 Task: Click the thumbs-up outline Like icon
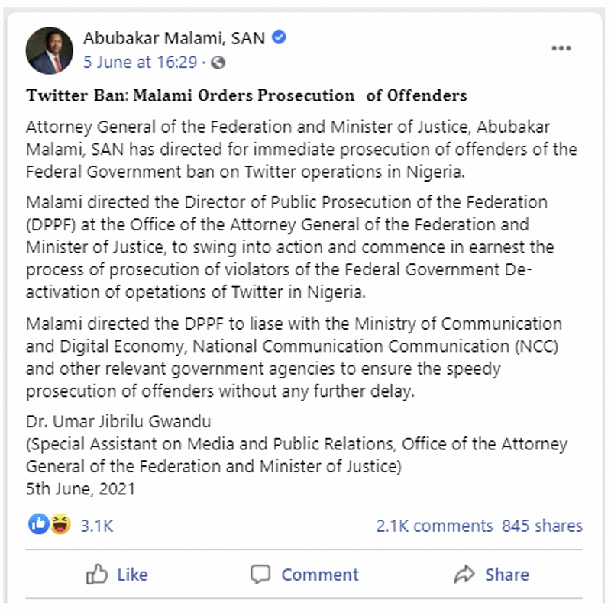click(96, 575)
